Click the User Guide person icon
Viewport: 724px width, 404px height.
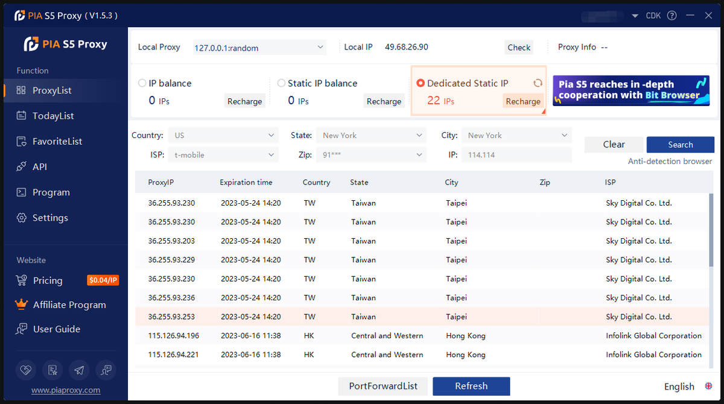(21, 329)
